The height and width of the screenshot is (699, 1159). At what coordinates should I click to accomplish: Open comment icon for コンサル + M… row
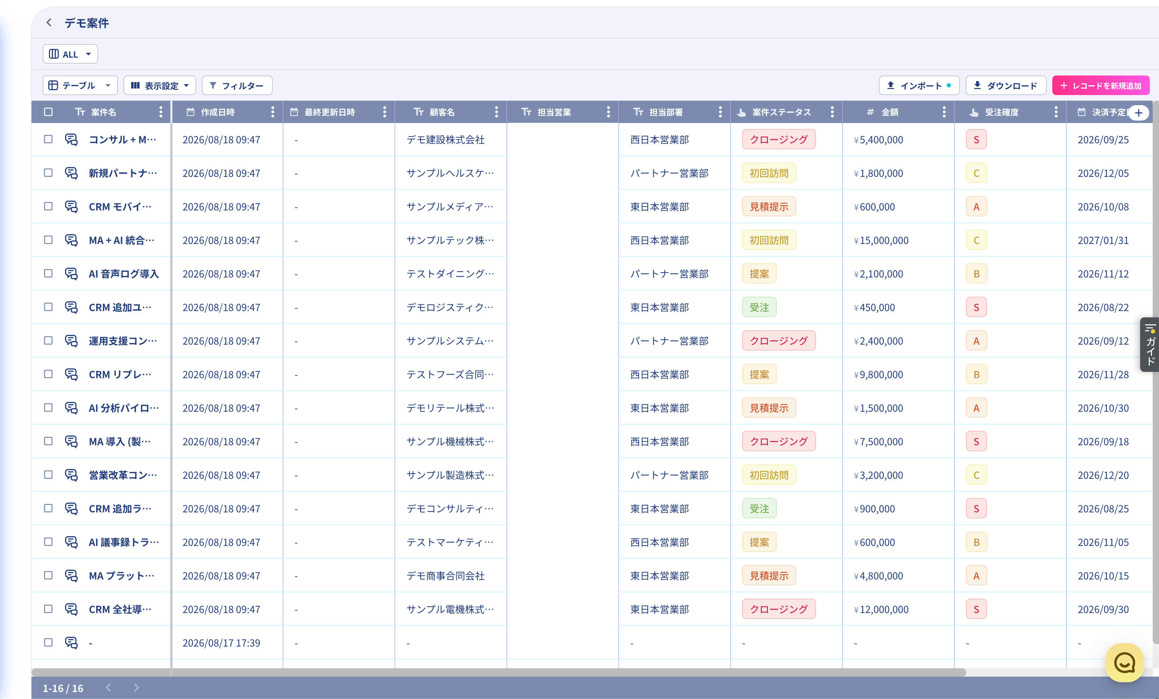pos(71,139)
